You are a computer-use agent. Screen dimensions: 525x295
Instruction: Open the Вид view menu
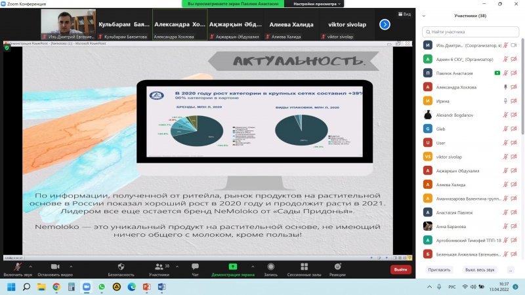(404, 14)
